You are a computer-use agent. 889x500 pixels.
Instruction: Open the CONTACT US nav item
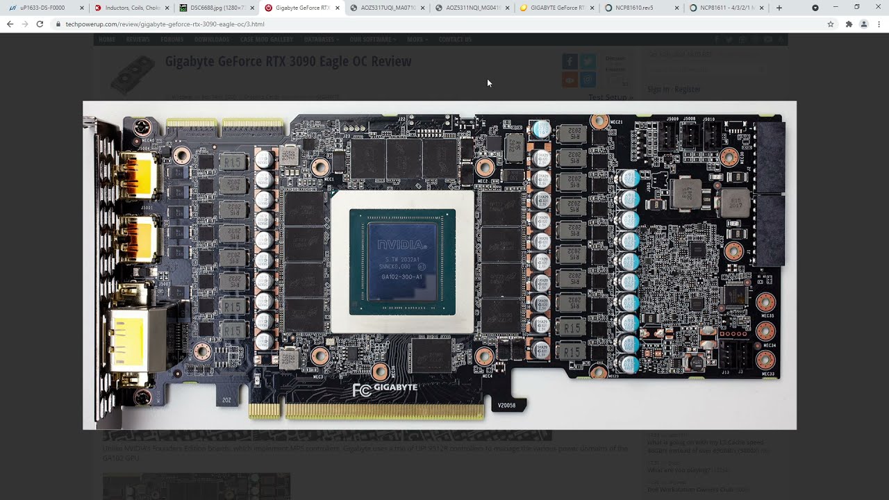[x=455, y=40]
